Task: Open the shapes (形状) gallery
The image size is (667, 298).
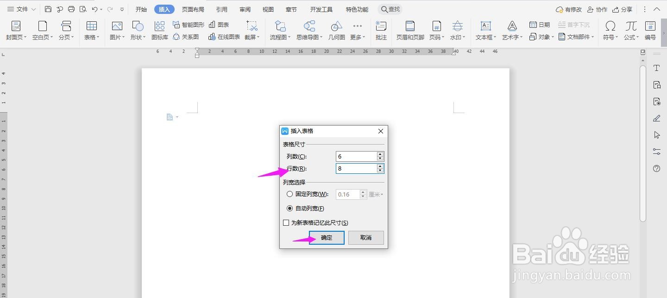Action: (138, 30)
